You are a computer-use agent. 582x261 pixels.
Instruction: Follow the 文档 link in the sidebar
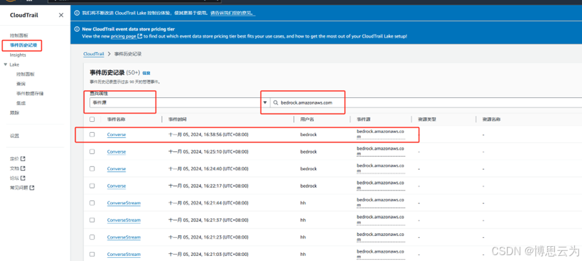(x=14, y=168)
